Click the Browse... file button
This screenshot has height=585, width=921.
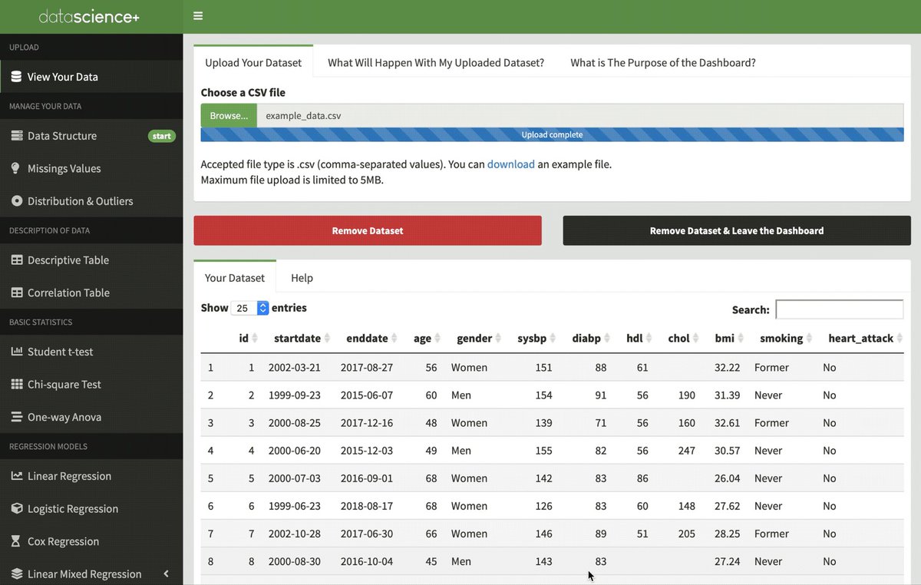pos(229,116)
